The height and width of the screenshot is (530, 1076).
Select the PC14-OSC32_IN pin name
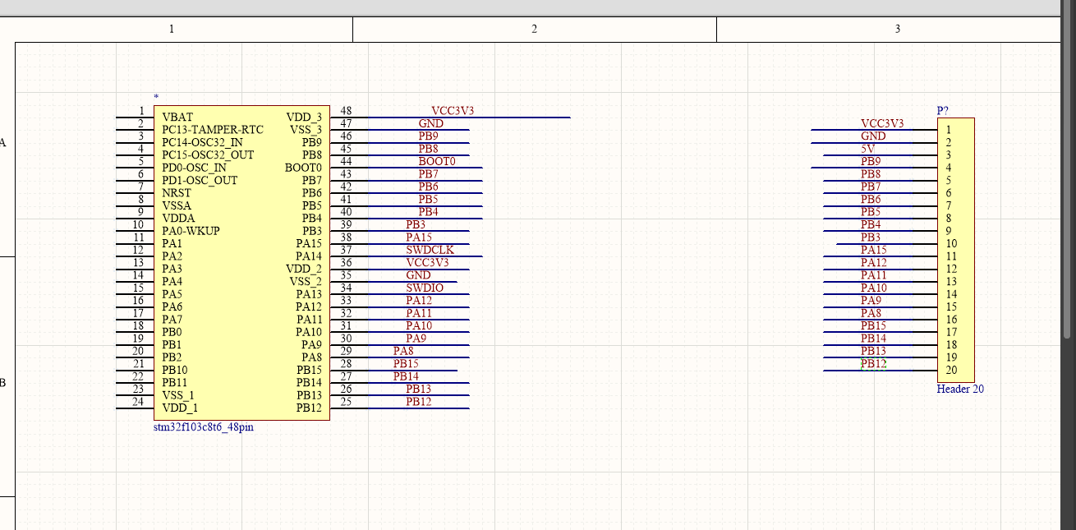[x=202, y=142]
